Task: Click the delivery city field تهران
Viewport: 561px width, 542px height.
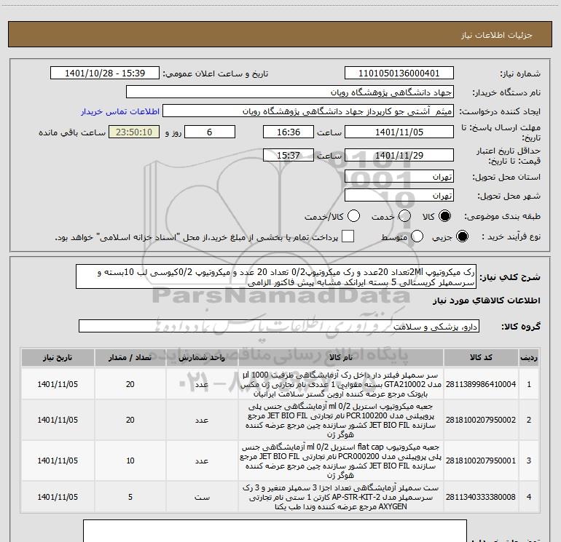Action: (x=399, y=196)
